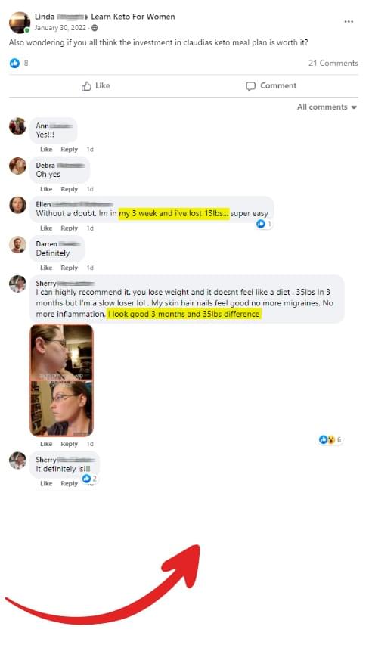Open the 21 Comments link
The width and height of the screenshot is (372, 648).
(333, 63)
